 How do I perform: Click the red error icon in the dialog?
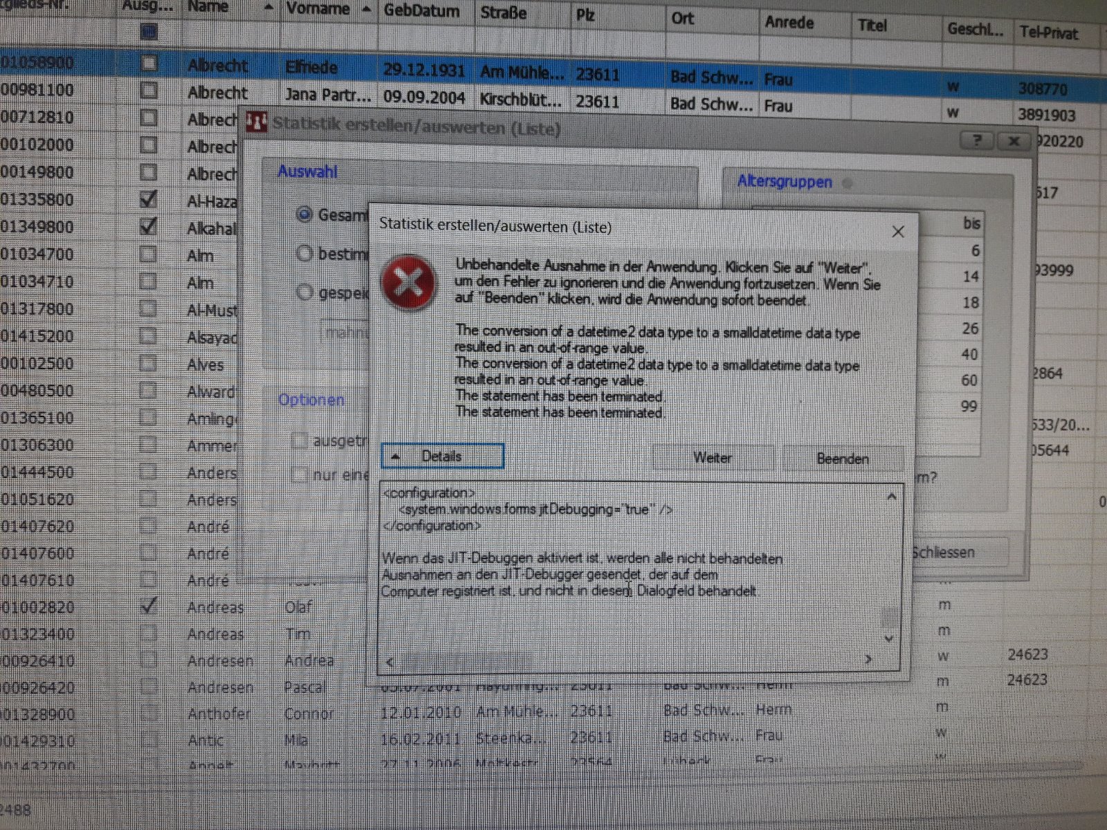click(x=410, y=284)
